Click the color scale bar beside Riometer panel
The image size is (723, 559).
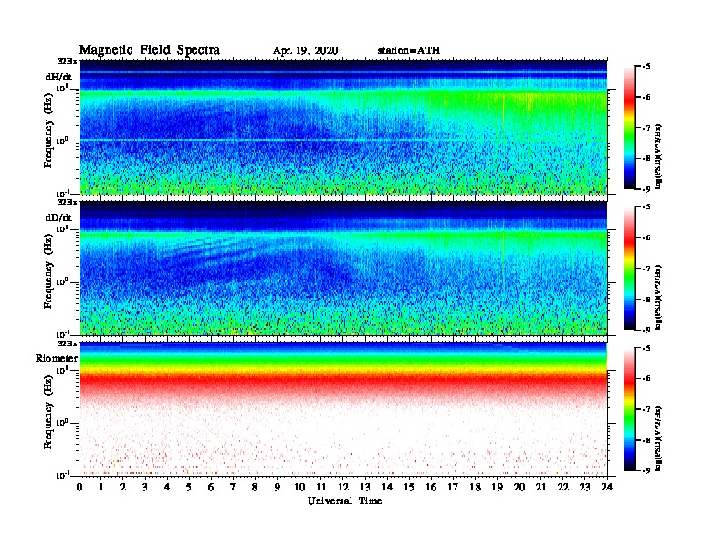(630, 409)
